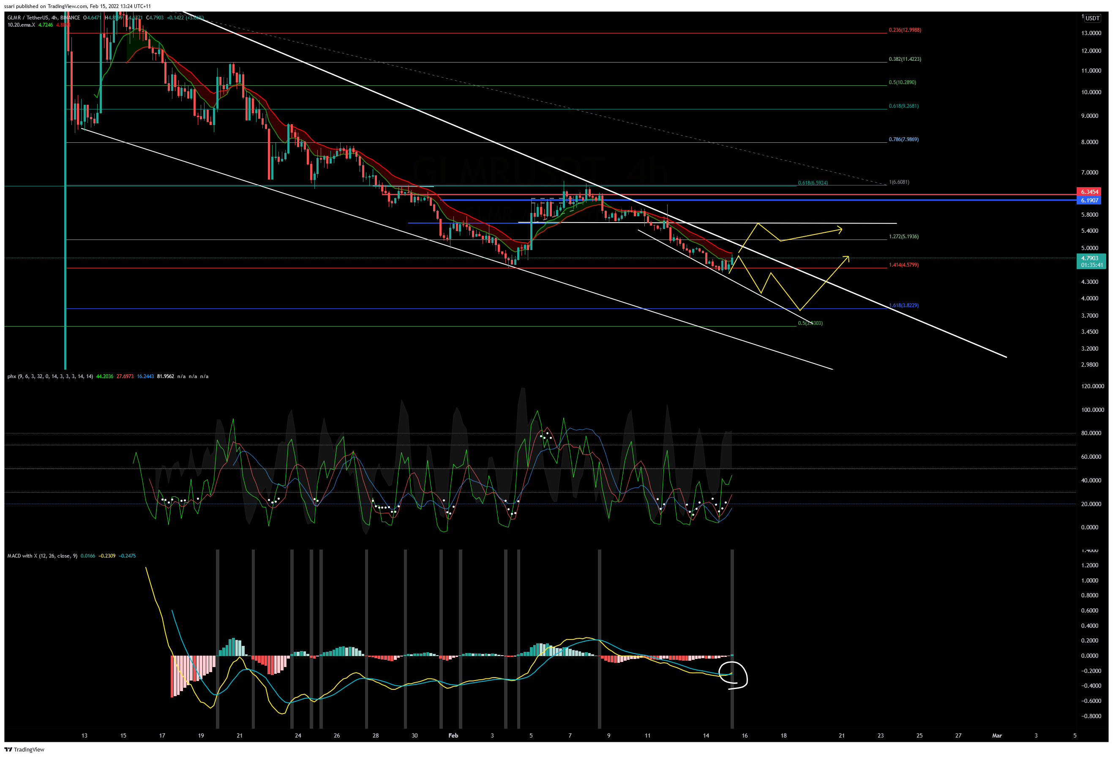
Task: Click the 0.236(12.9988) Fibonacci label
Action: pyautogui.click(x=905, y=30)
